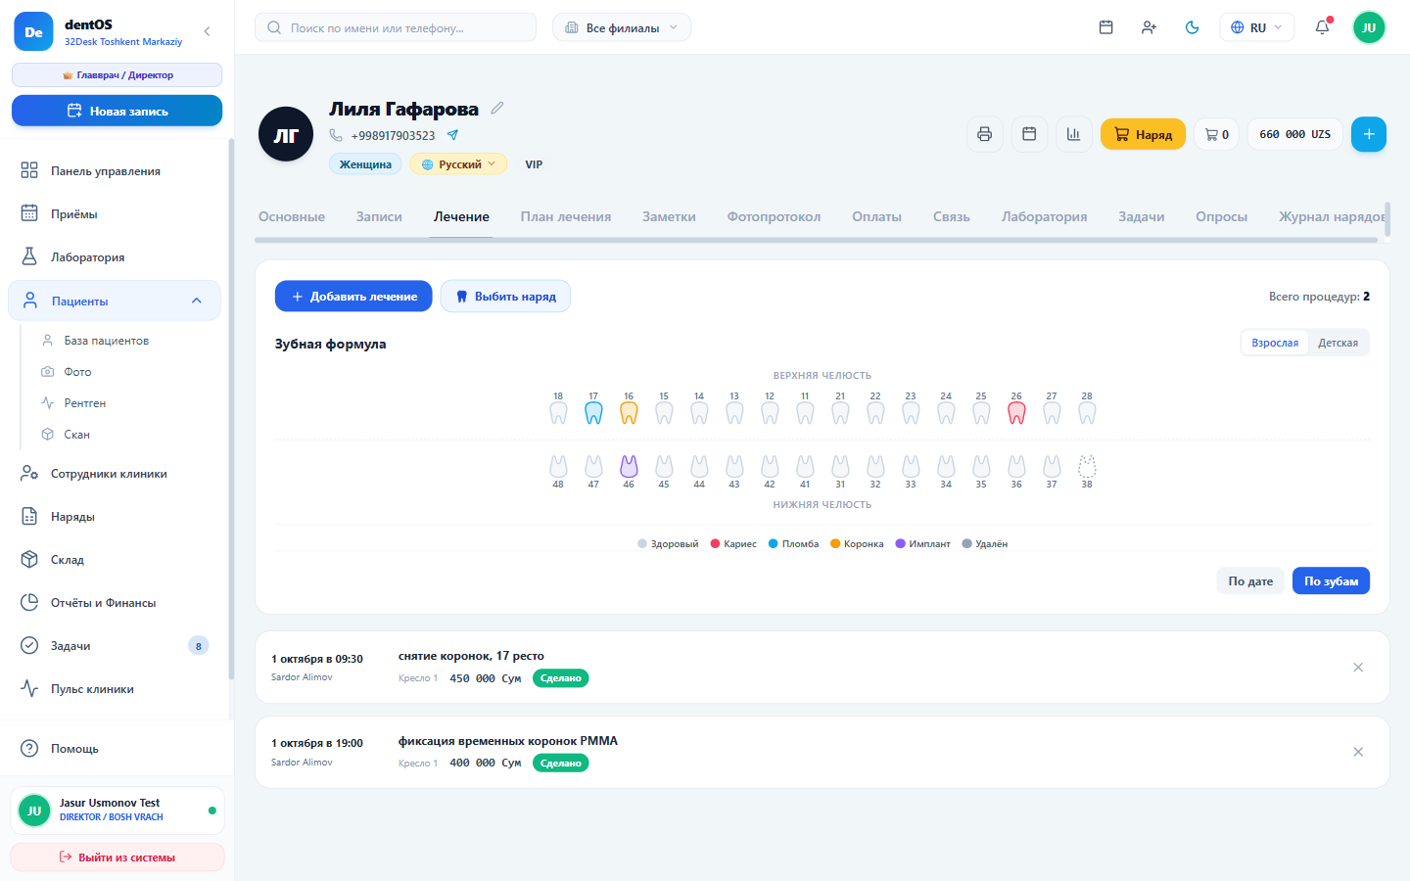The height and width of the screenshot is (881, 1410).
Task: Click the add patient icon in top bar
Action: [x=1149, y=27]
